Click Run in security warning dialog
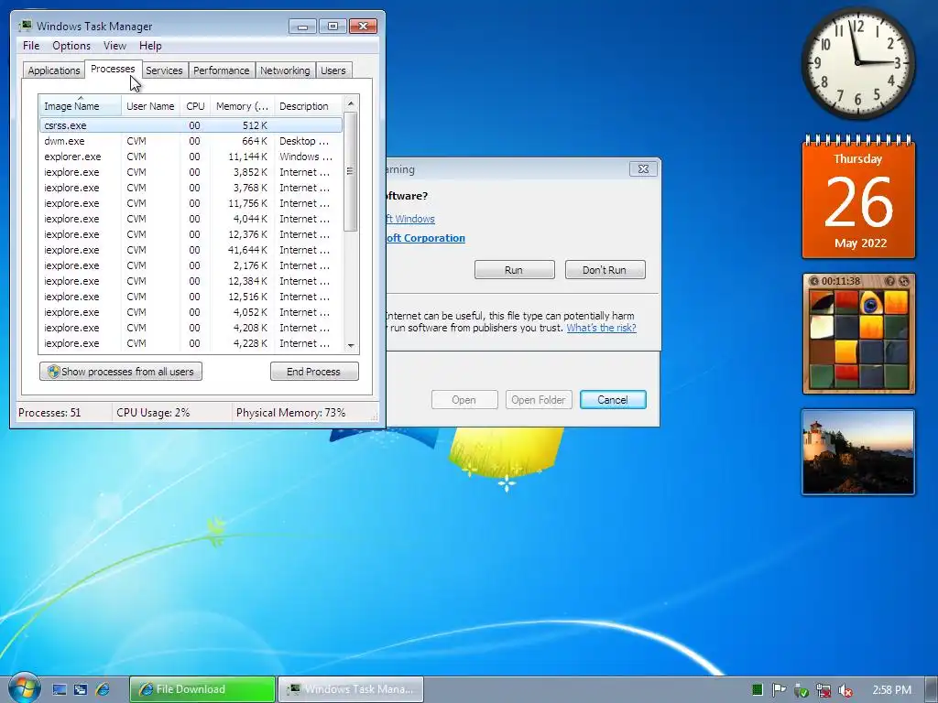The height and width of the screenshot is (703, 938). pos(515,270)
